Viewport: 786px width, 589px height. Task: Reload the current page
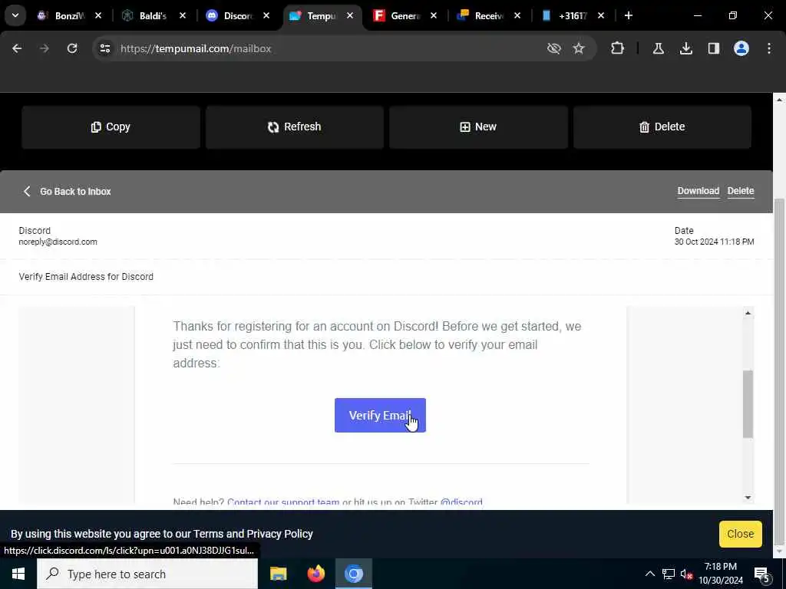72,48
